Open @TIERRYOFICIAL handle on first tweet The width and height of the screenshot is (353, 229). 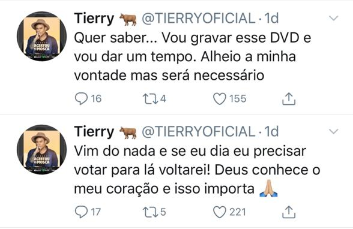[x=198, y=19]
